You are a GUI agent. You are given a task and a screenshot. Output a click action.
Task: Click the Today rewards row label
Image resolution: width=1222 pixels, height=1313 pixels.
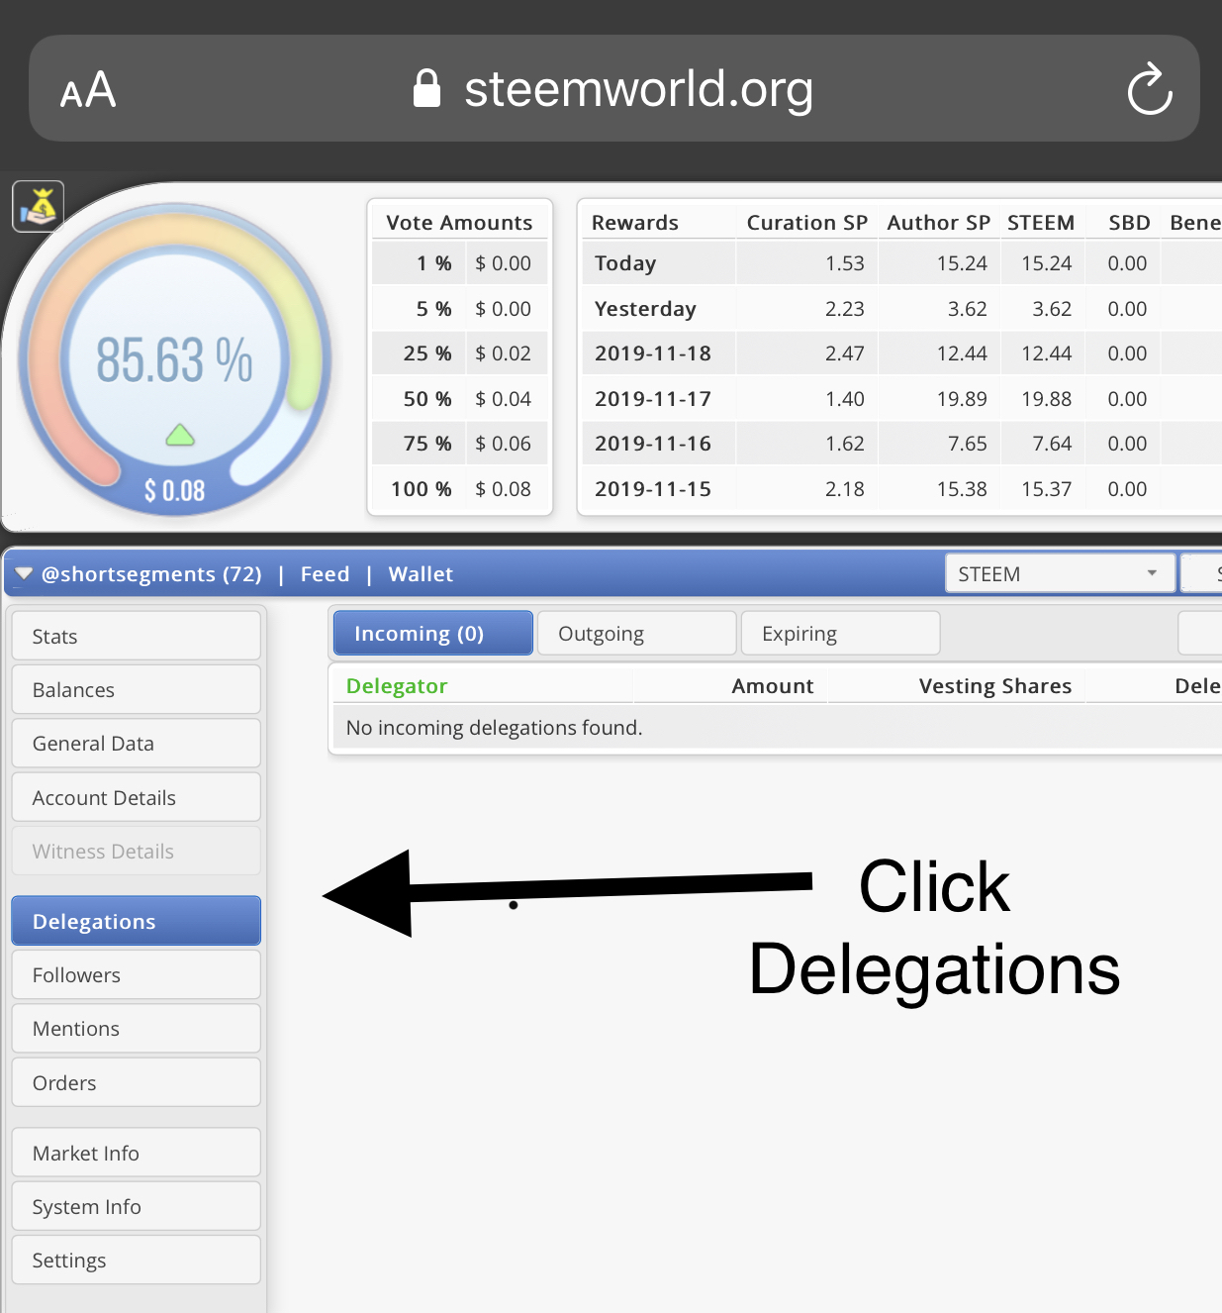pyautogui.click(x=625, y=263)
